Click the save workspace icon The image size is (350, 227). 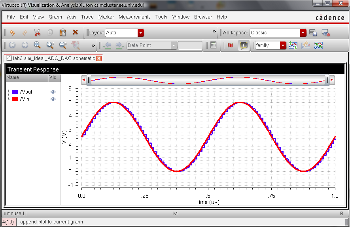tap(313, 33)
